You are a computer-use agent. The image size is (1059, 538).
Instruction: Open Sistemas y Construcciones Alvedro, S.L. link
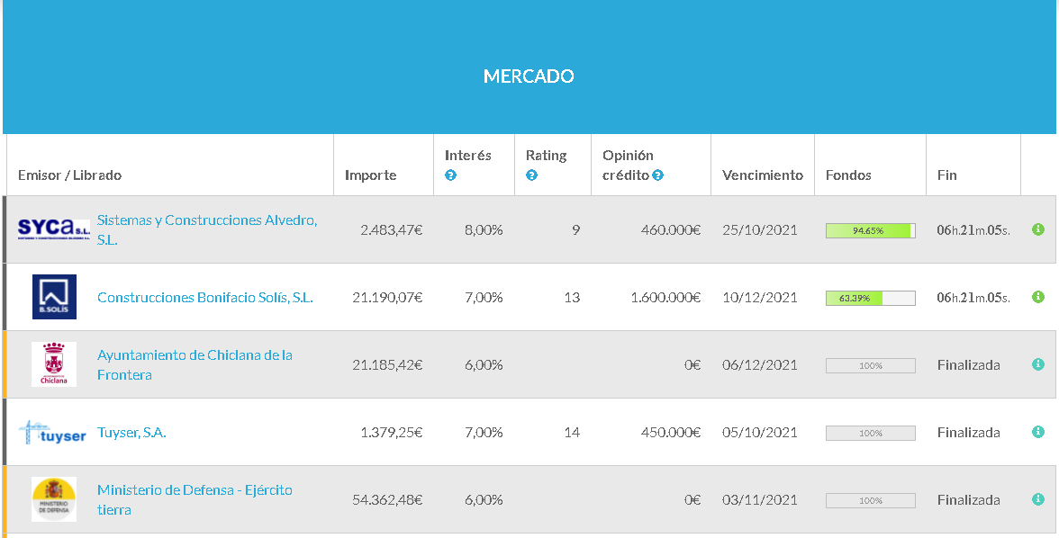pos(207,229)
